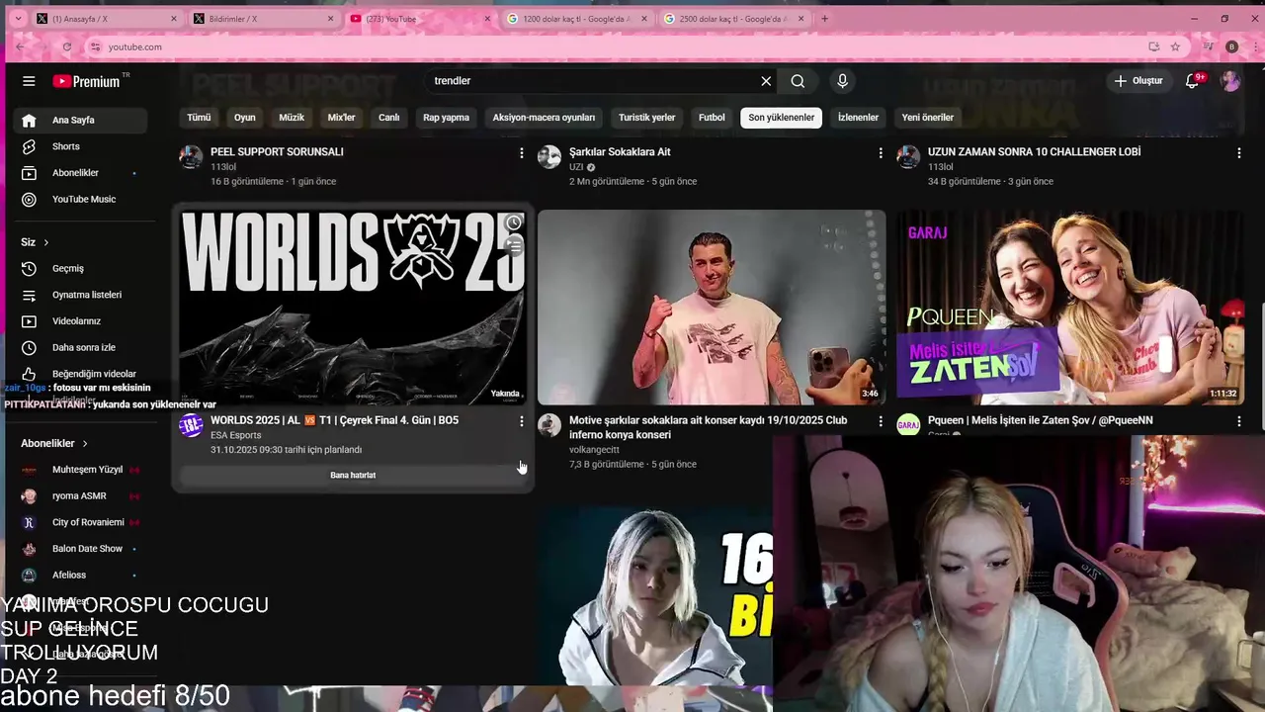1265x712 pixels.
Task: Switch to '2500 dolar kaç tl' tab
Action: coord(734,19)
